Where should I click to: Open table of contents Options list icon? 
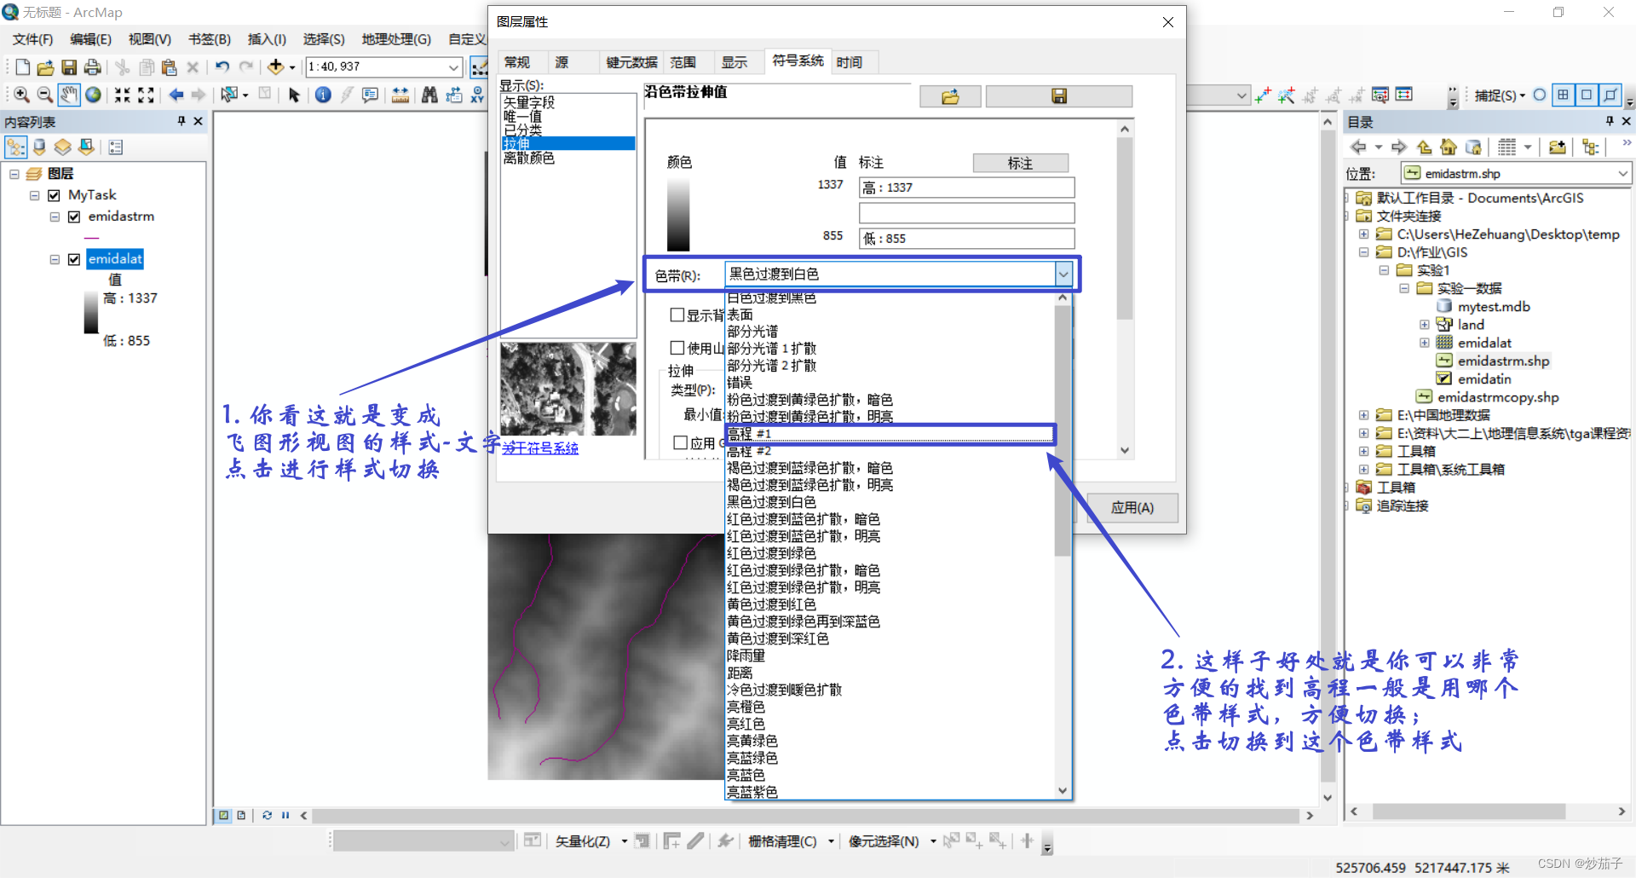tap(116, 147)
